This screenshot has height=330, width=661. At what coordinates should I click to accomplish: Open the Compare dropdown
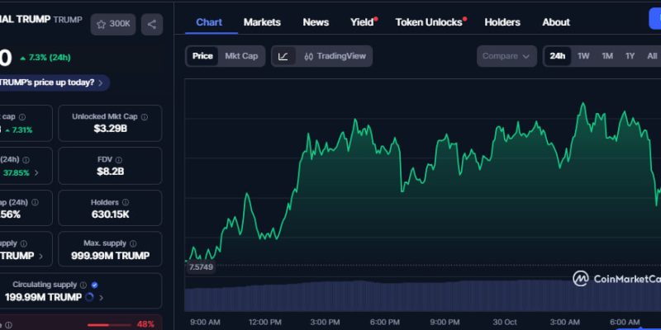pyautogui.click(x=506, y=56)
